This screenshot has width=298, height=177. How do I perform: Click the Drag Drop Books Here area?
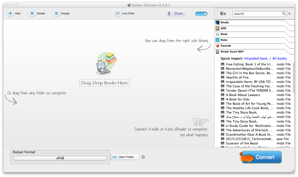(x=105, y=83)
